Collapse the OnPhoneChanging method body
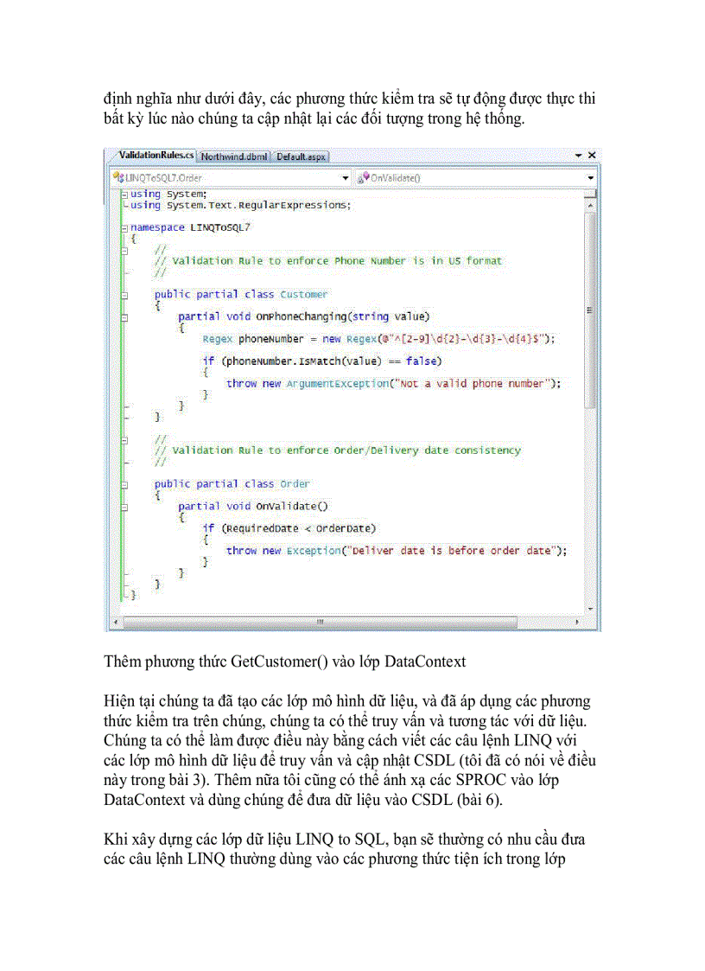The height and width of the screenshot is (971, 705). pyautogui.click(x=125, y=316)
